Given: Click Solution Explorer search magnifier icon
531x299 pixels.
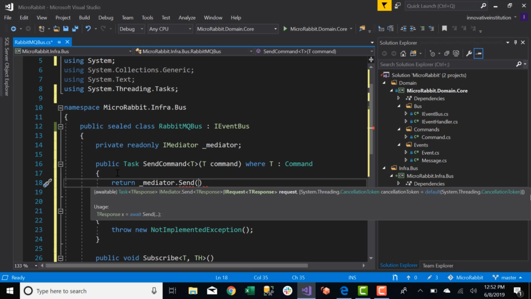Looking at the screenshot, I should [519, 64].
